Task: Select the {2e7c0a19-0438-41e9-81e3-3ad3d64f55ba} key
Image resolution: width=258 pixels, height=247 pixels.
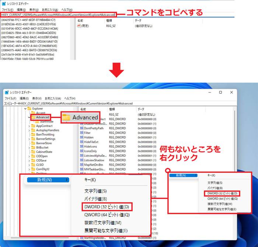Action: [28, 55]
